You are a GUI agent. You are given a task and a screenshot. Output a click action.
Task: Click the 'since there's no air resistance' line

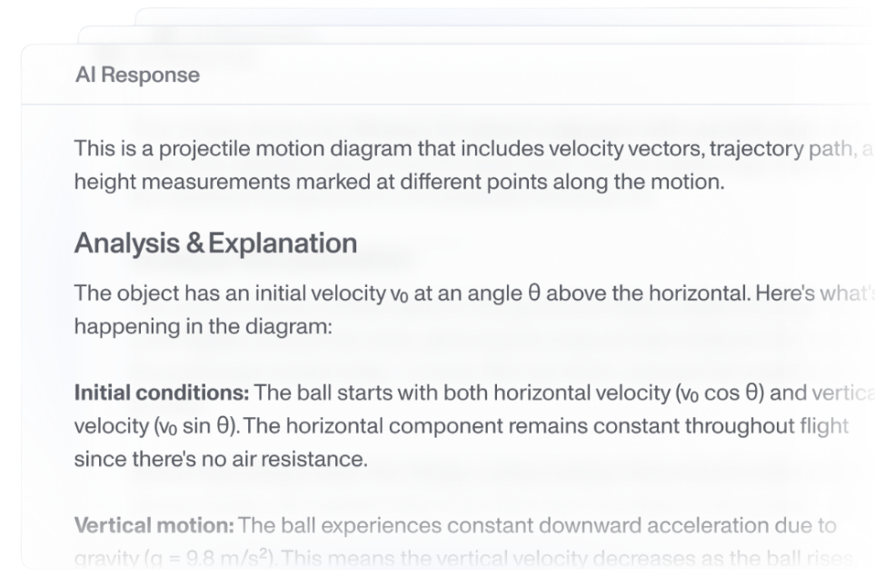pyautogui.click(x=221, y=459)
